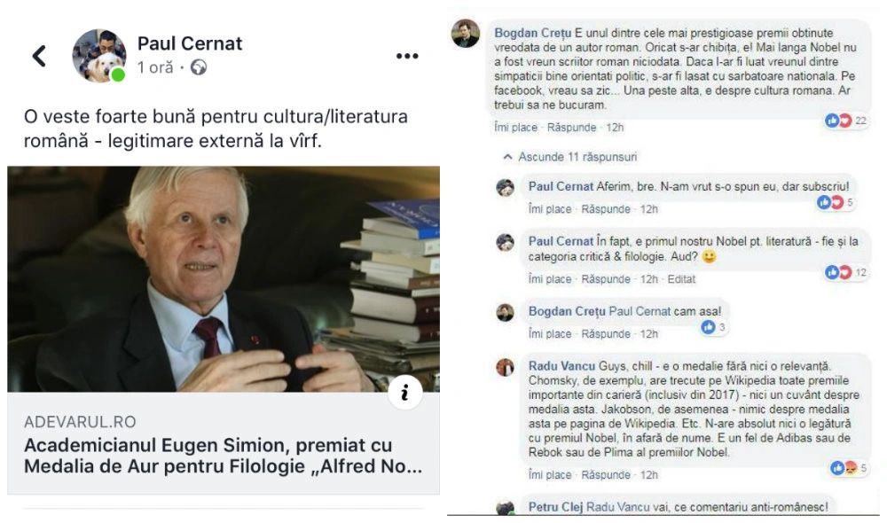Open 'Editat' edit history on Paul Cernat's reply

tap(681, 279)
